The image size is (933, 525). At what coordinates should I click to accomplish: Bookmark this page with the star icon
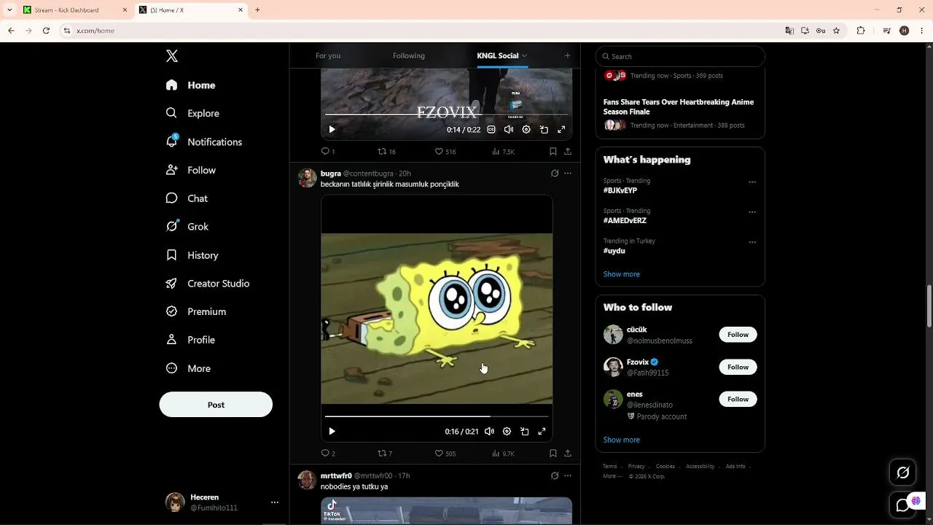pos(836,31)
